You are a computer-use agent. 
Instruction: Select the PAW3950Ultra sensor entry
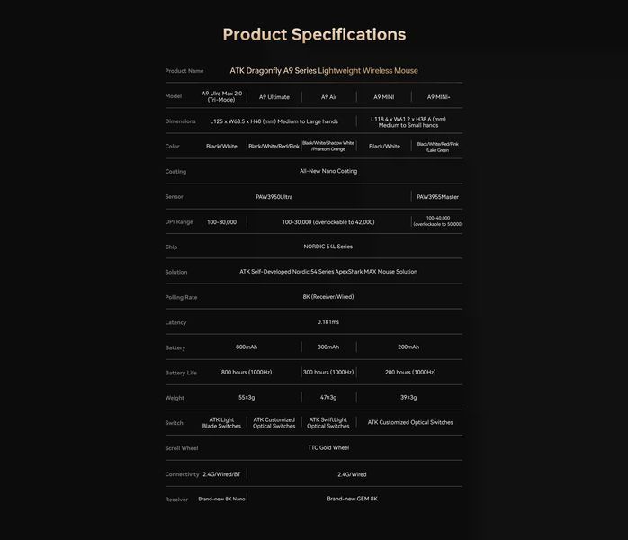[274, 197]
